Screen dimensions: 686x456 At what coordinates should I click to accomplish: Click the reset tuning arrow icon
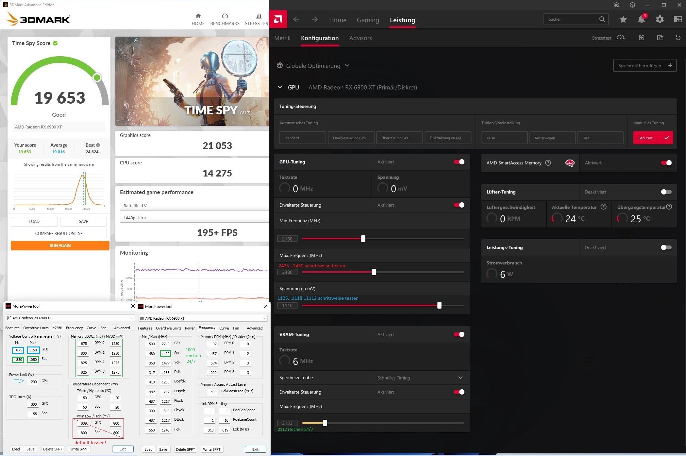point(678,38)
